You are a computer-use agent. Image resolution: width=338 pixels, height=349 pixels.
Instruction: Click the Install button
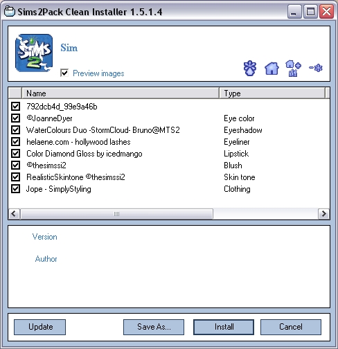[x=224, y=327]
